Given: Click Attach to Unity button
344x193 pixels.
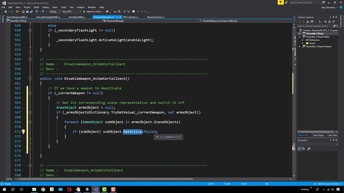Looking at the screenshot, I should 93,12.
